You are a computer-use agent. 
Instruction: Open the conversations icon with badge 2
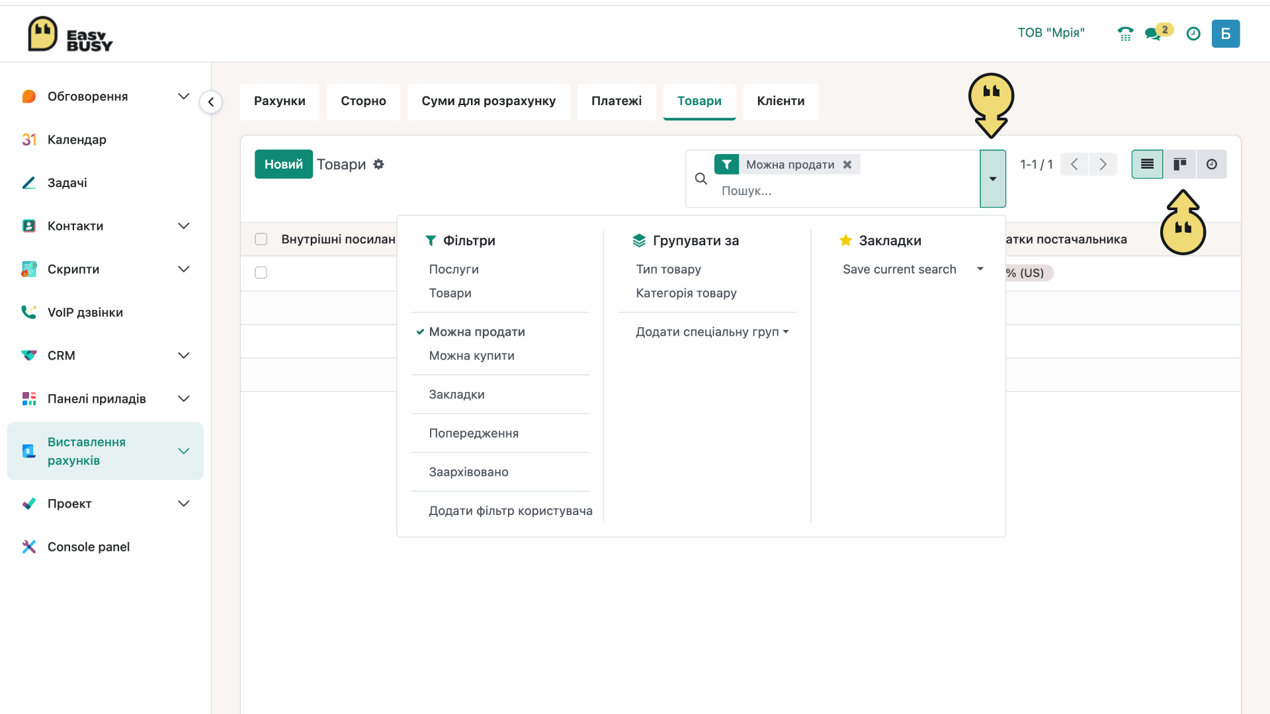[x=1158, y=33]
